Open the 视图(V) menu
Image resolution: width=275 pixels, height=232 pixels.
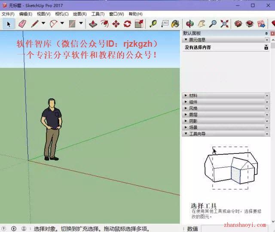tap(44, 14)
